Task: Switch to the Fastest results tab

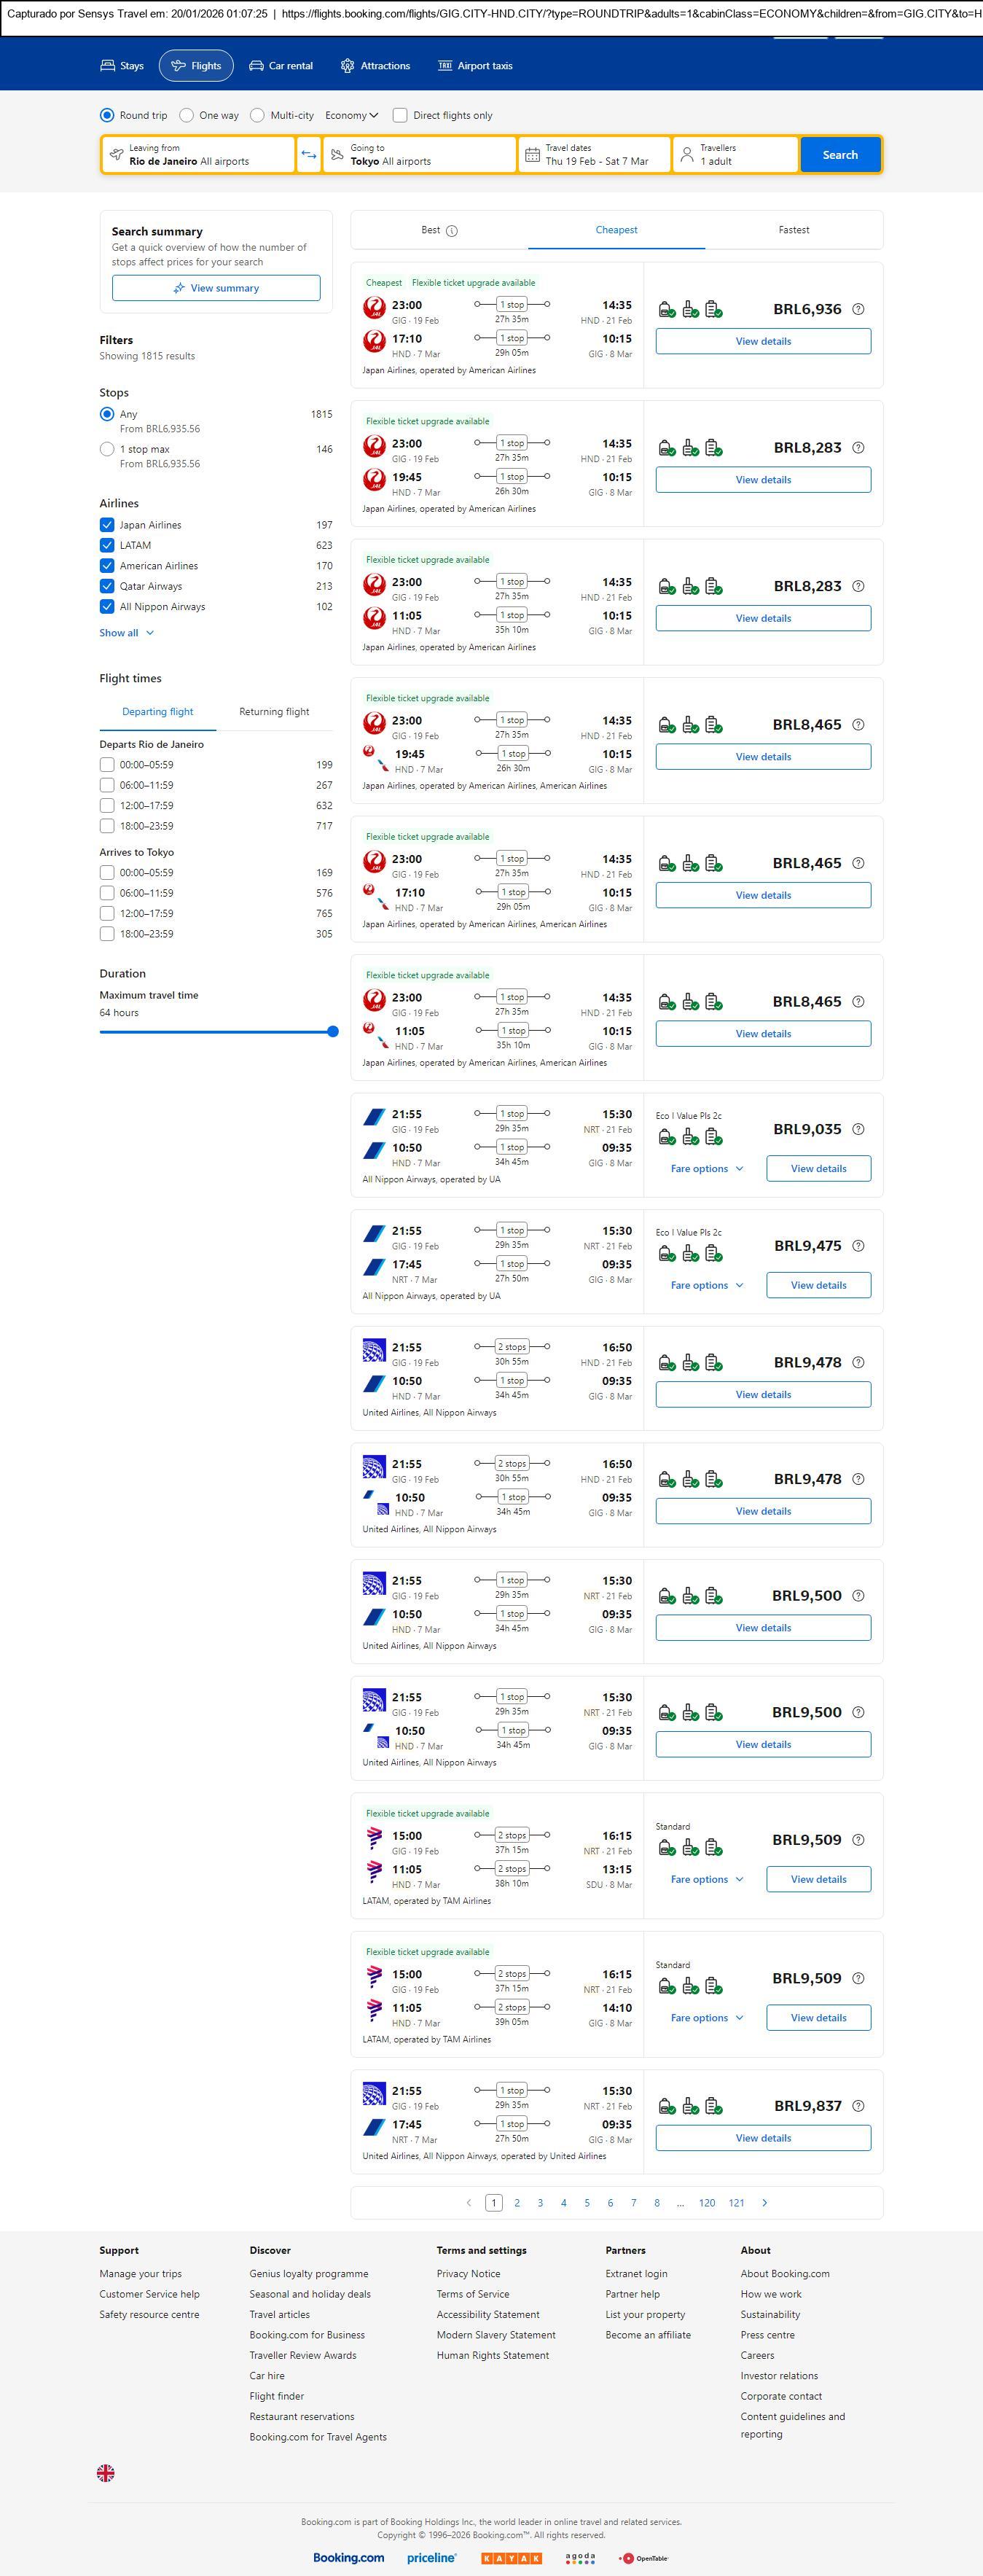Action: point(794,230)
